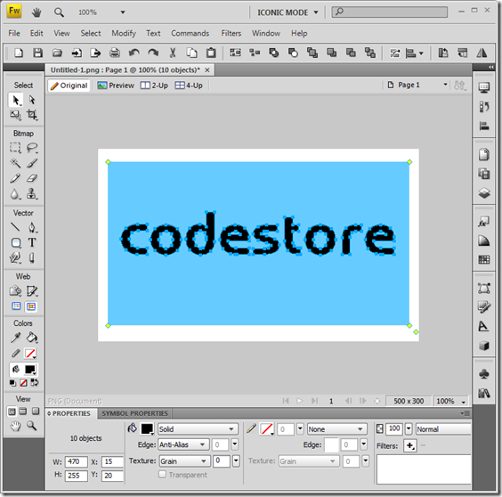The height and width of the screenshot is (497, 502).
Task: Show the 2-Up view
Action: (154, 86)
